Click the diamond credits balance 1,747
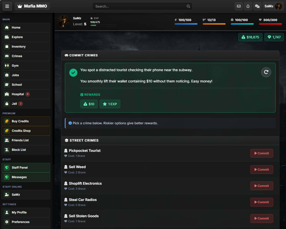Screen dimensions: 286x229 [274, 37]
